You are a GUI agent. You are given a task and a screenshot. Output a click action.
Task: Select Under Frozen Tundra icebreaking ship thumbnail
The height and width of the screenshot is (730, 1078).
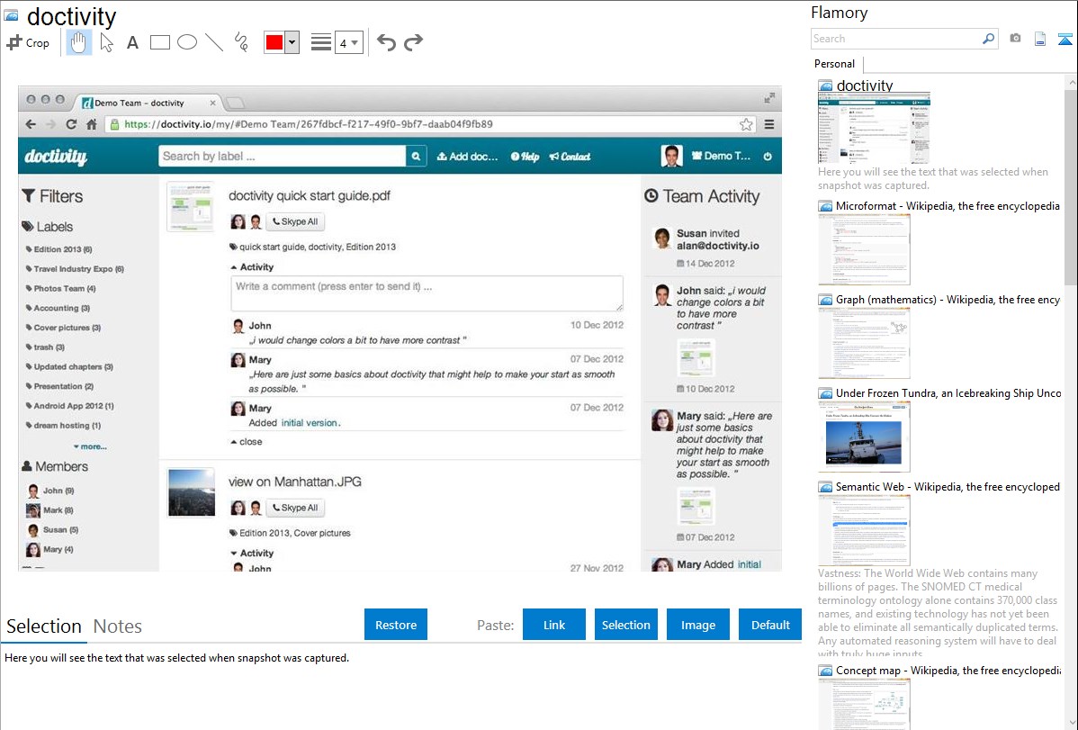pyautogui.click(x=864, y=437)
